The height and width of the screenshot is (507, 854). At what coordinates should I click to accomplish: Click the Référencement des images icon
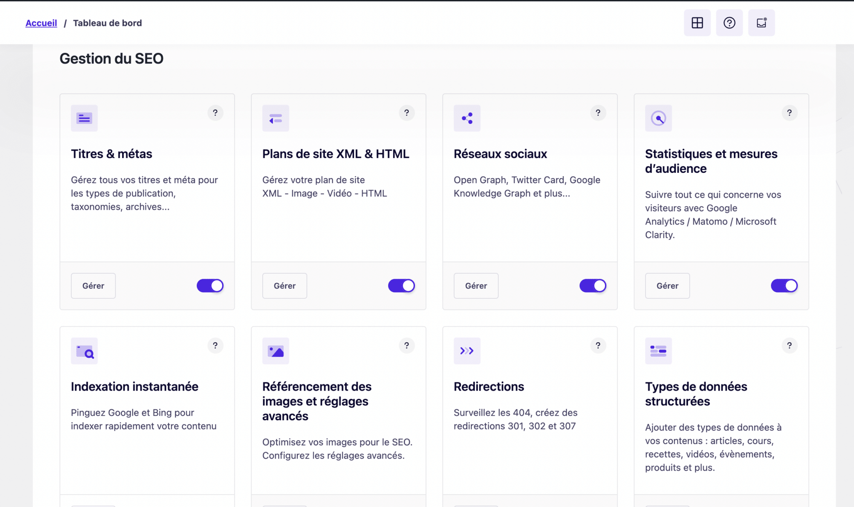275,351
